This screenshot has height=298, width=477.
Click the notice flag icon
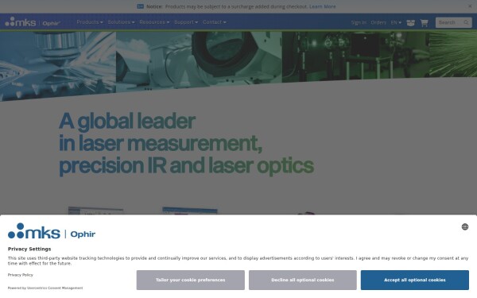pos(140,6)
